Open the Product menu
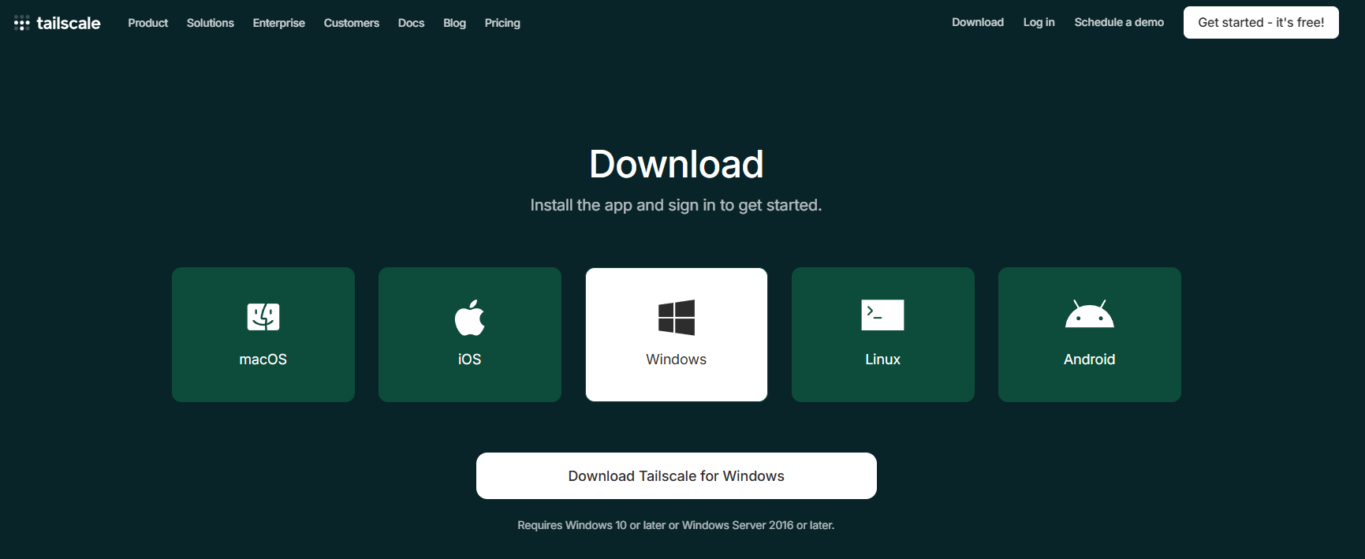Screen dimensions: 1365x559 (x=148, y=23)
